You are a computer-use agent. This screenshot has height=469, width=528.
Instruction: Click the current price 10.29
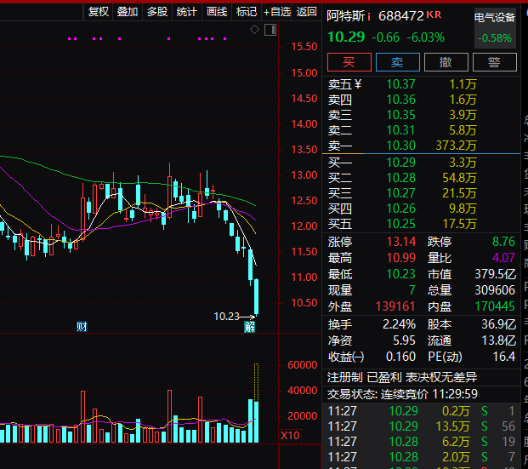coord(346,37)
